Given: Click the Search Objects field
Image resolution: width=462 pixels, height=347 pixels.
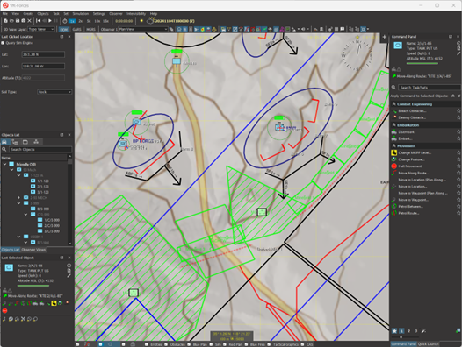Looking at the screenshot, I should 40,149.
